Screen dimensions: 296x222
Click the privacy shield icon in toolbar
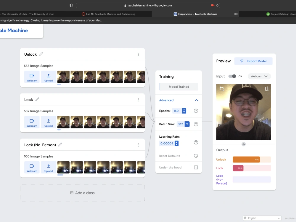pyautogui.click(x=71, y=5)
